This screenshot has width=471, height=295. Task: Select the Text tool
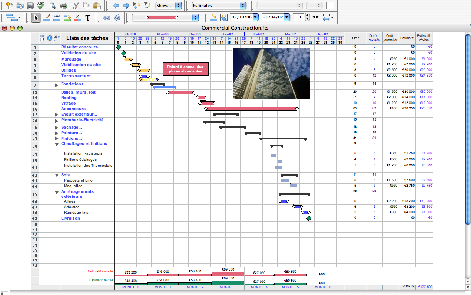88,17
